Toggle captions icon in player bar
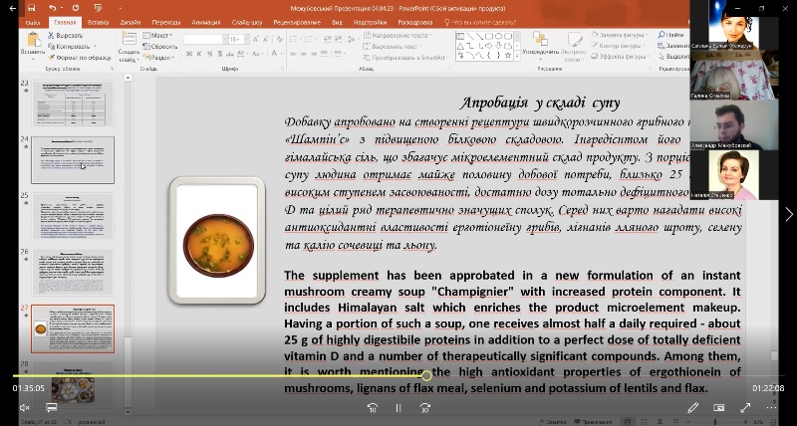The height and width of the screenshot is (426, 797). (x=52, y=407)
